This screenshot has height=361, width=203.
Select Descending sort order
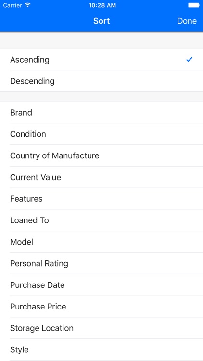point(101,81)
